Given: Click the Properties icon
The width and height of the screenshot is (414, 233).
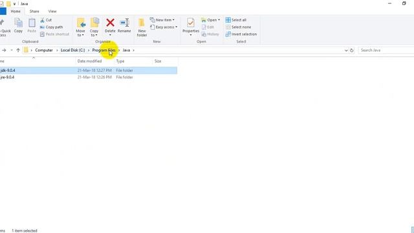Looking at the screenshot, I should coord(191,23).
